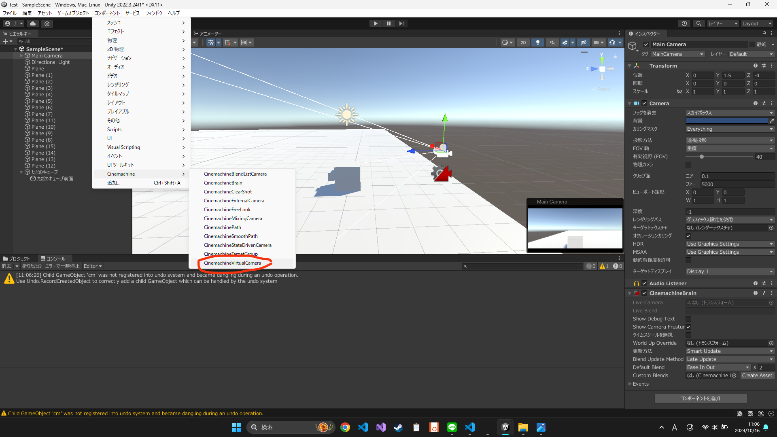Open the Default Blend Ease In Out dropdown

coord(718,367)
